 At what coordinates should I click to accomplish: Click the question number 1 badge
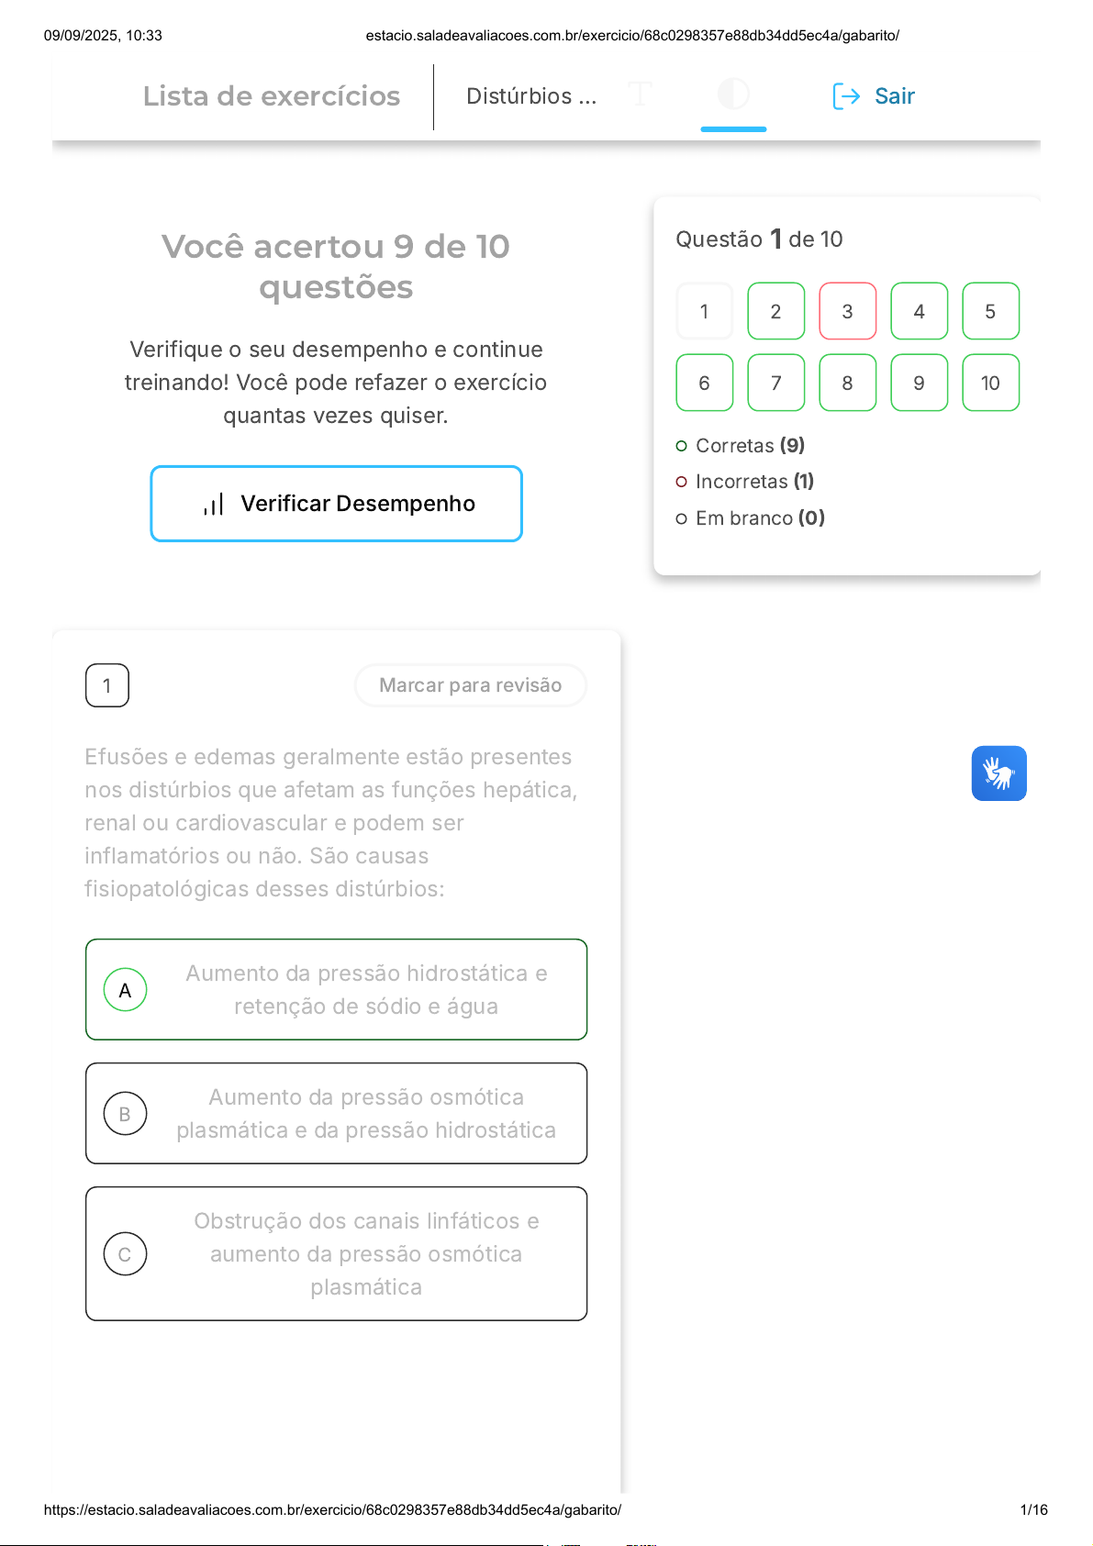[107, 685]
